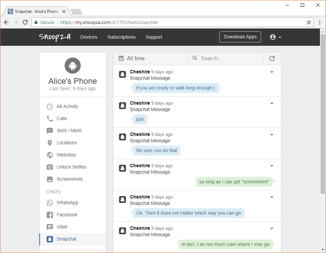326x253 pixels.
Task: Click Snapchat icon on 'walk long enough' message
Action: 122,74
